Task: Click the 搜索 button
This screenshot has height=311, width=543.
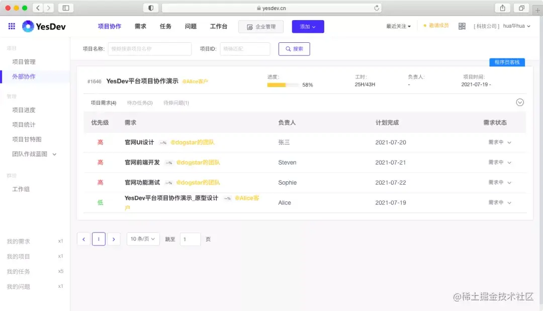Action: coord(294,49)
